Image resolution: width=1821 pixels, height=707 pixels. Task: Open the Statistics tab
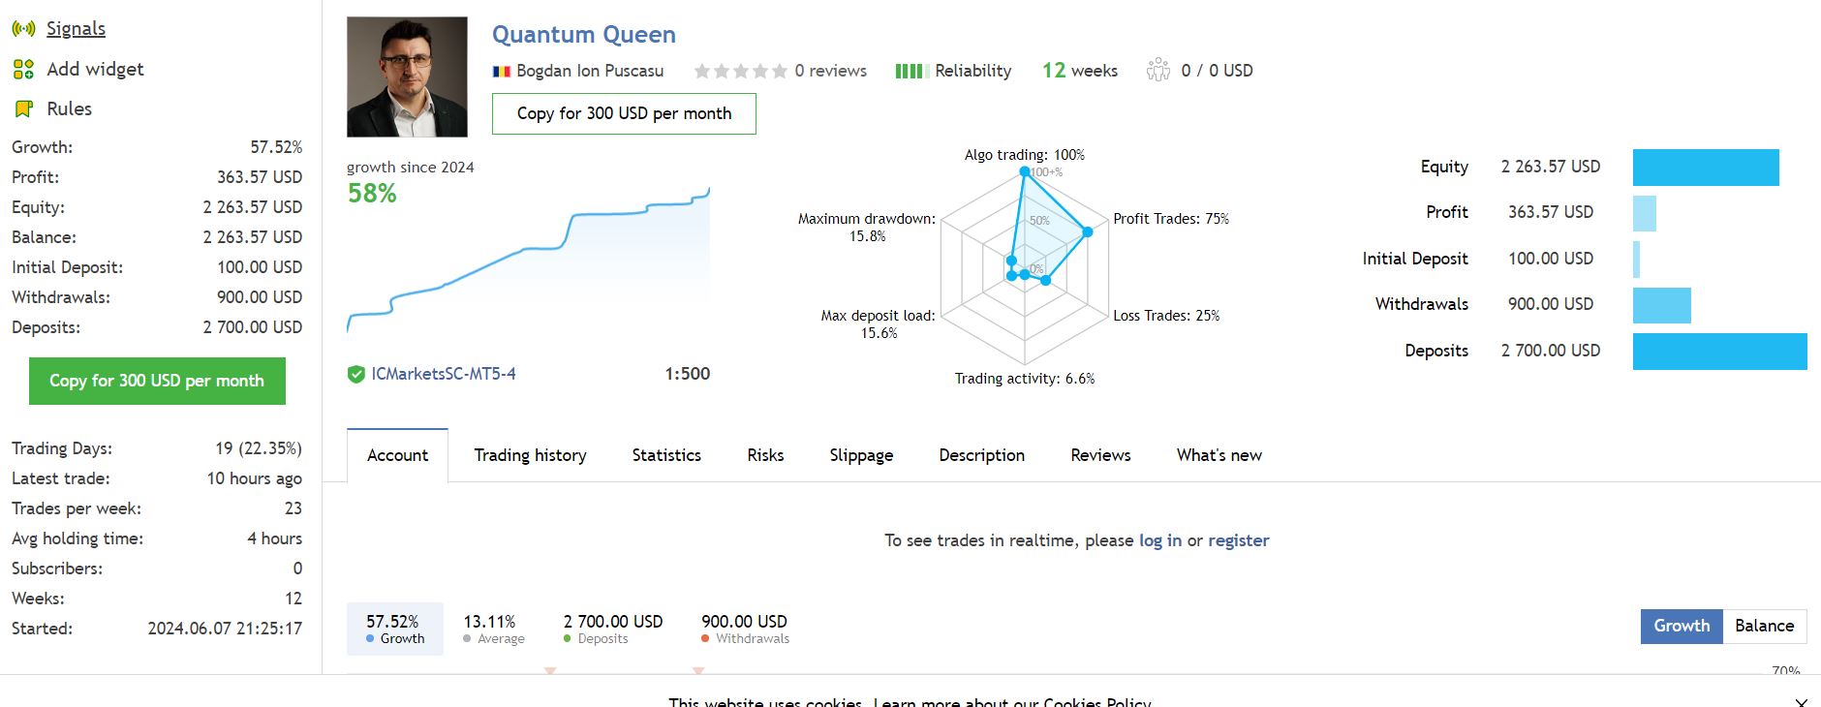665,455
